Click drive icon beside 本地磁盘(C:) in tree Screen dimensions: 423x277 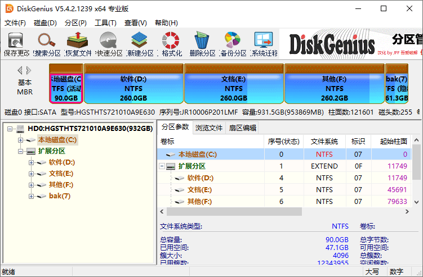click(x=31, y=140)
